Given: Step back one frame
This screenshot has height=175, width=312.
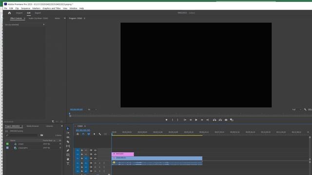Looking at the screenshot, I should tap(191, 120).
